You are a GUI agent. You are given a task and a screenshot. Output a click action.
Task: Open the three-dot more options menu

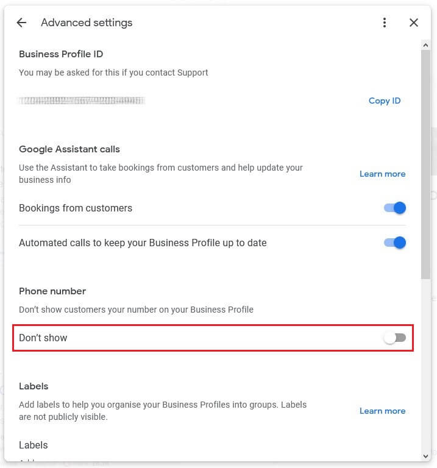tap(384, 23)
